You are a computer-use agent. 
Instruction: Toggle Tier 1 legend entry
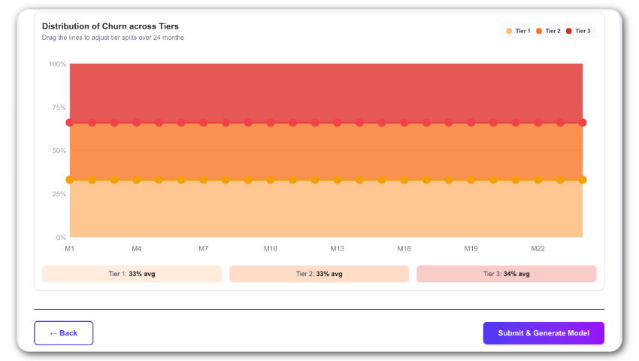click(519, 31)
